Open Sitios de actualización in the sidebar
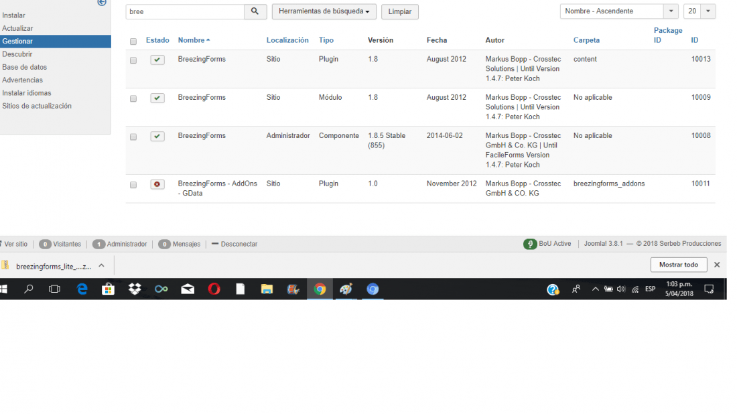This screenshot has height=414, width=737. [x=37, y=106]
